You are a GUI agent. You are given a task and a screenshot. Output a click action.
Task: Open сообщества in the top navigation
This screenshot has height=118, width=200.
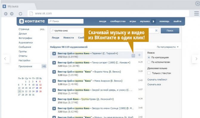(x=118, y=21)
